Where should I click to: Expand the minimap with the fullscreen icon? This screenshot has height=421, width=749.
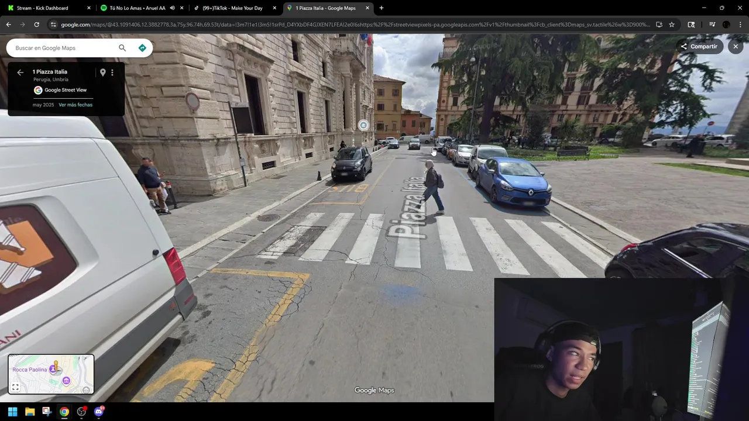pos(16,387)
